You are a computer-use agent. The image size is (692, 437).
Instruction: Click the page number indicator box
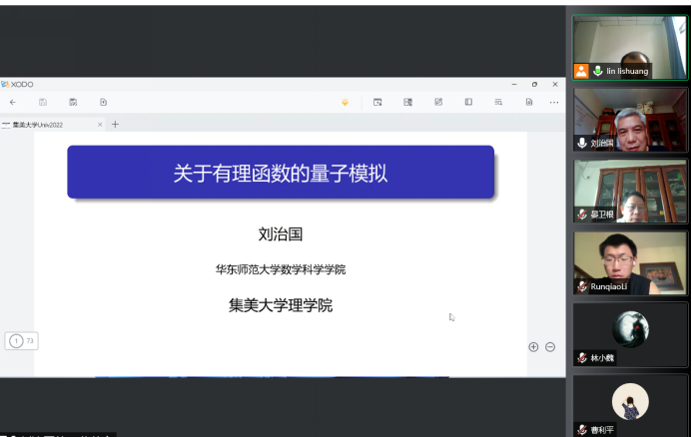click(x=21, y=341)
